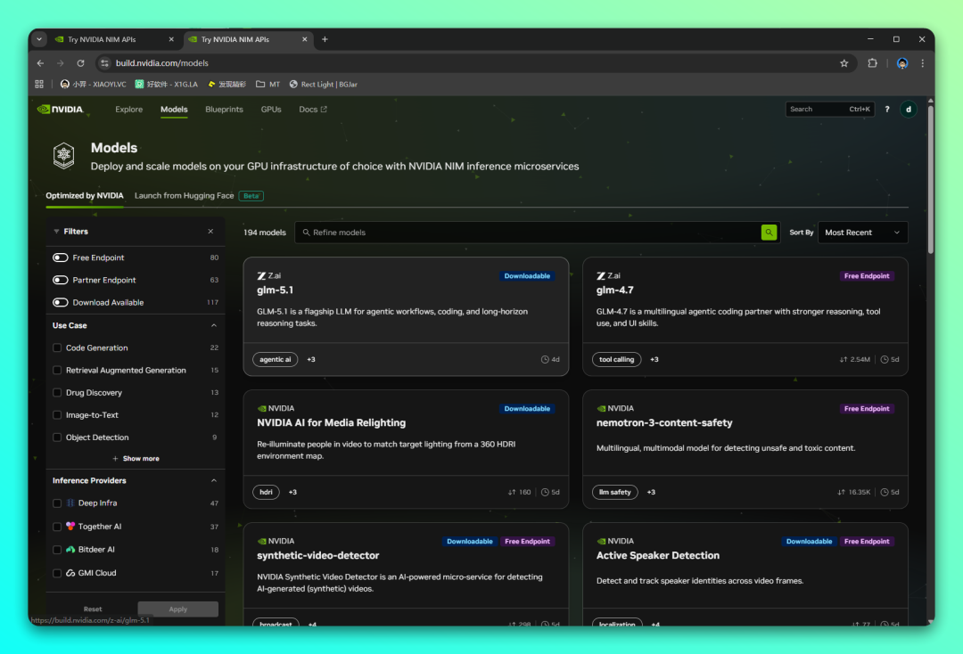Check the Code Generation checkbox
Viewport: 963px width, 654px height.
pos(57,348)
